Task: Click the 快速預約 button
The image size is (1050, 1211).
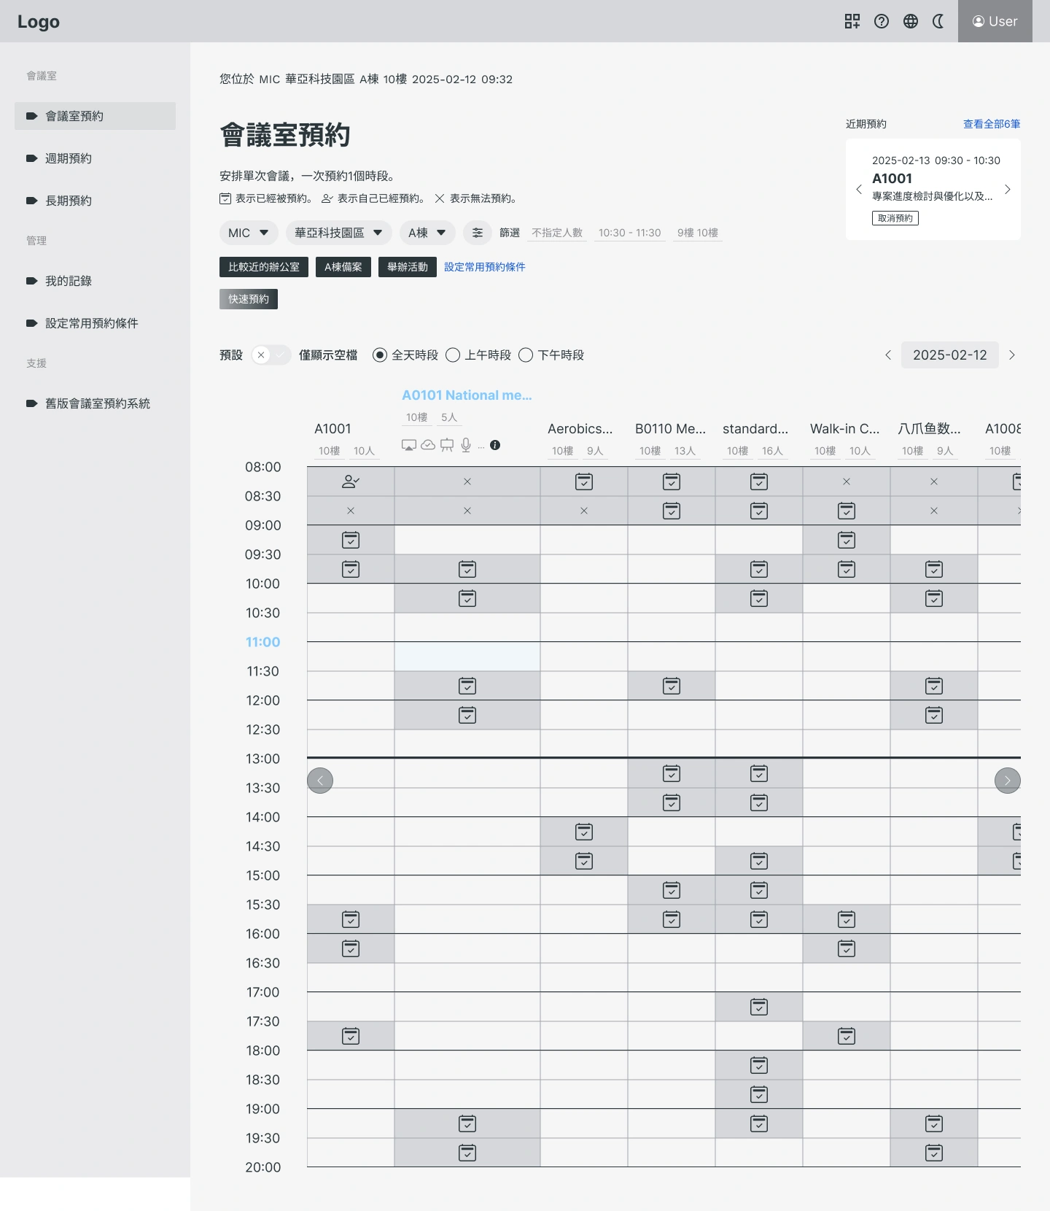Action: [249, 299]
